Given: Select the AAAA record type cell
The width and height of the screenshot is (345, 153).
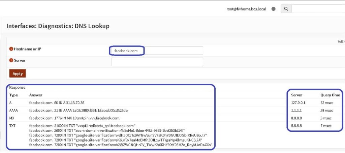Looking at the screenshot, I should pos(13,111).
